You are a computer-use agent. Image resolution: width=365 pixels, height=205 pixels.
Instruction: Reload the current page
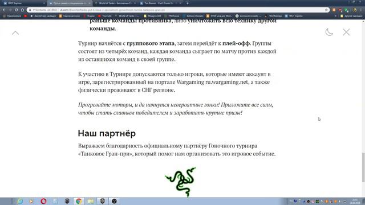[x=16, y=10]
